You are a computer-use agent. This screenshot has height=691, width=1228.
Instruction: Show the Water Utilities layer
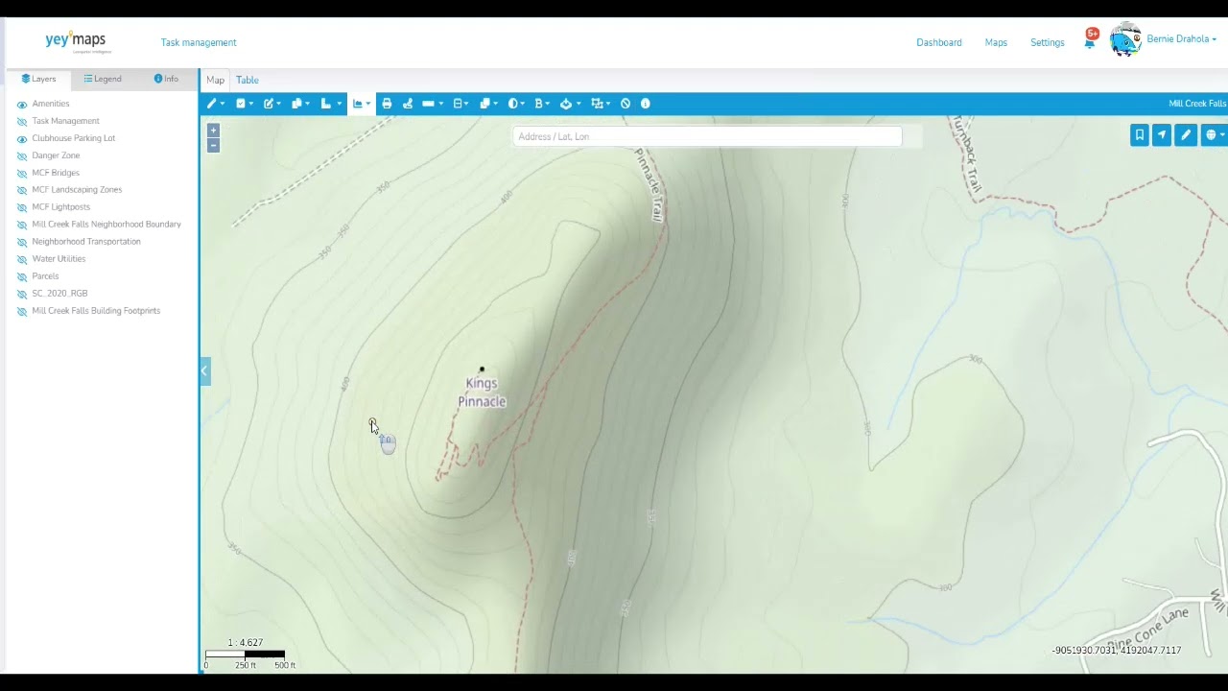click(x=22, y=260)
